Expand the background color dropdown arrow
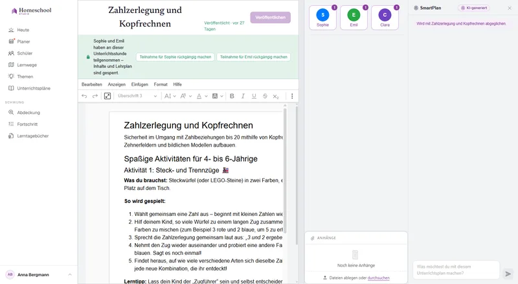Viewport: 518px width, 284px height. (x=221, y=97)
